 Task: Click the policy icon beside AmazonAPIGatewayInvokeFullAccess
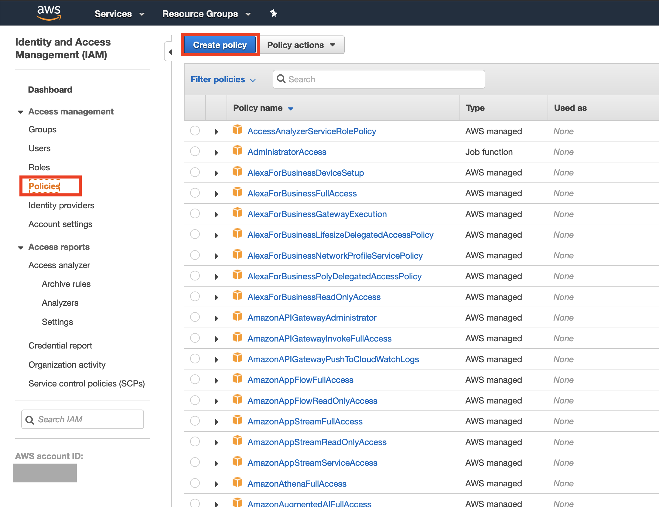pyautogui.click(x=237, y=337)
